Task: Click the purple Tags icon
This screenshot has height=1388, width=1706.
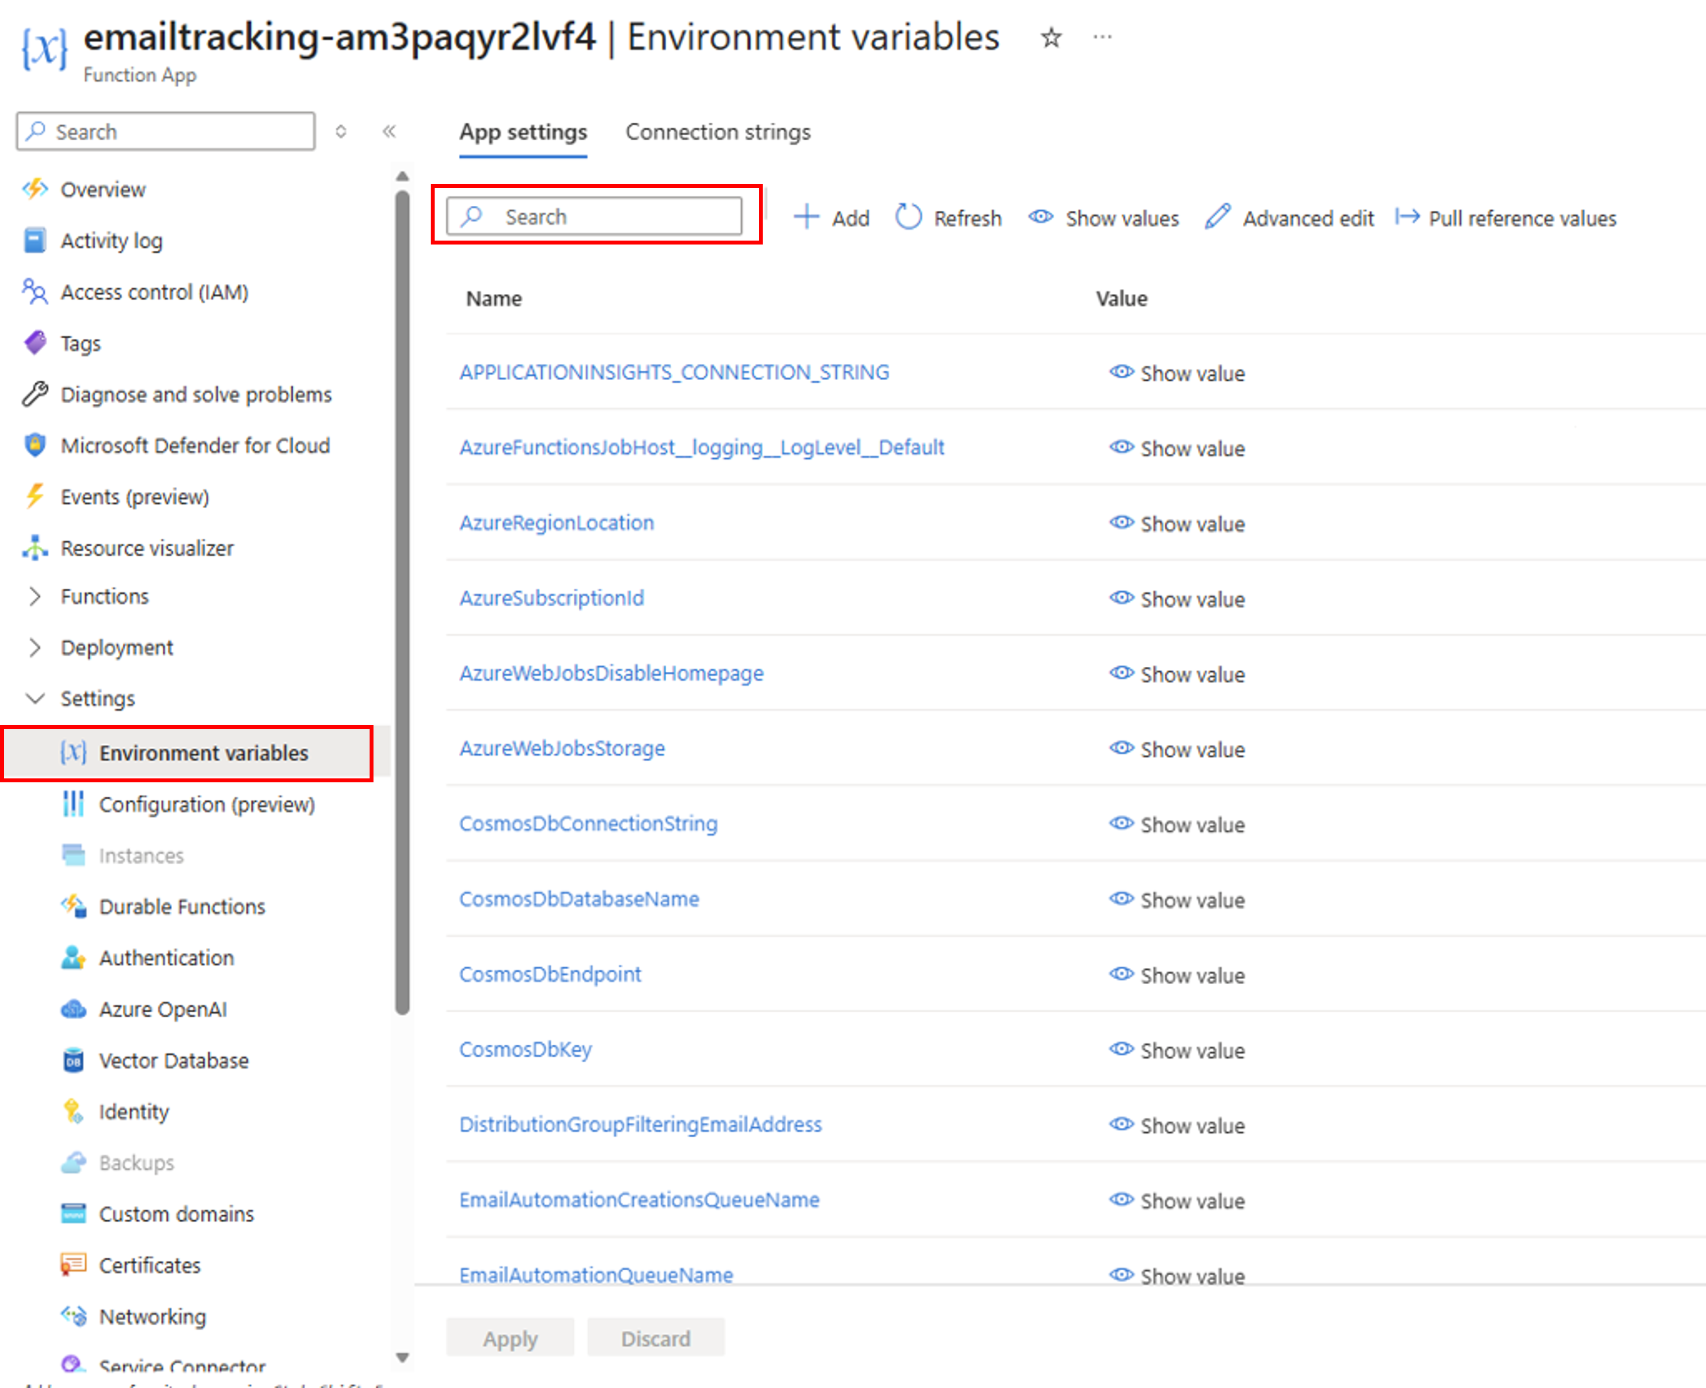Action: click(x=35, y=343)
